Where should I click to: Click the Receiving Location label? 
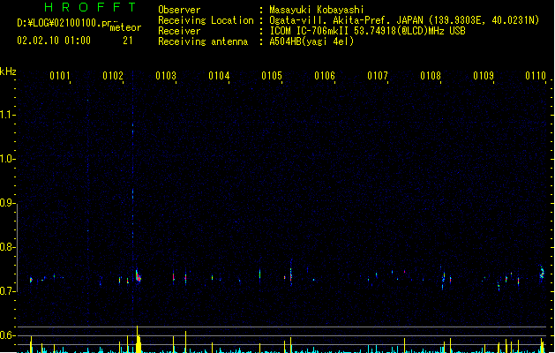tap(206, 20)
